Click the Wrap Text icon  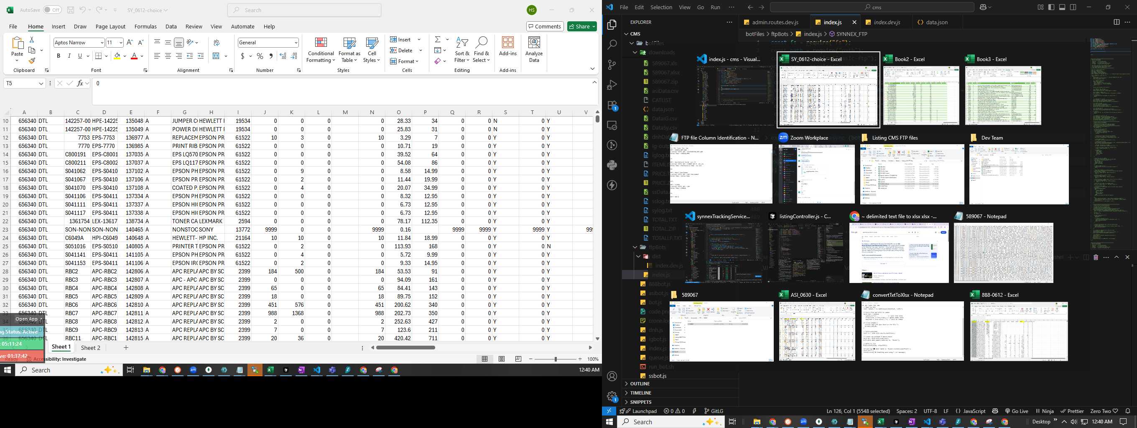[216, 42]
